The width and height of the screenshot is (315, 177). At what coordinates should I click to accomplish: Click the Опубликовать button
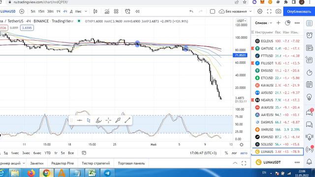[x=299, y=11]
